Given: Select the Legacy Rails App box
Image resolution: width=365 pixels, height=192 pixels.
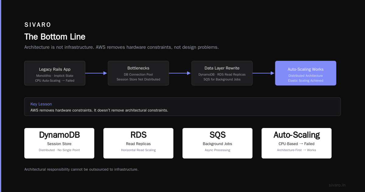Looking at the screenshot, I should click(x=55, y=73).
